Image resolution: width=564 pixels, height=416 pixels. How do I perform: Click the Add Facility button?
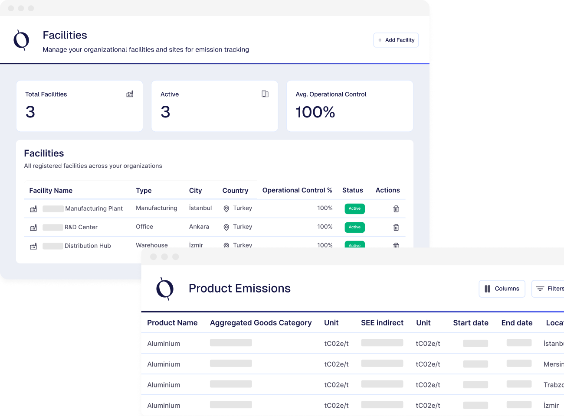396,40
